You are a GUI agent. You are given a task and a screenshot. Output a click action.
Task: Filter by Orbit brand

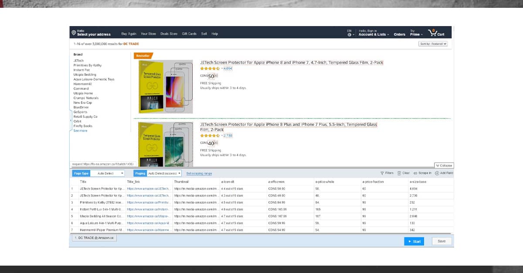77,121
